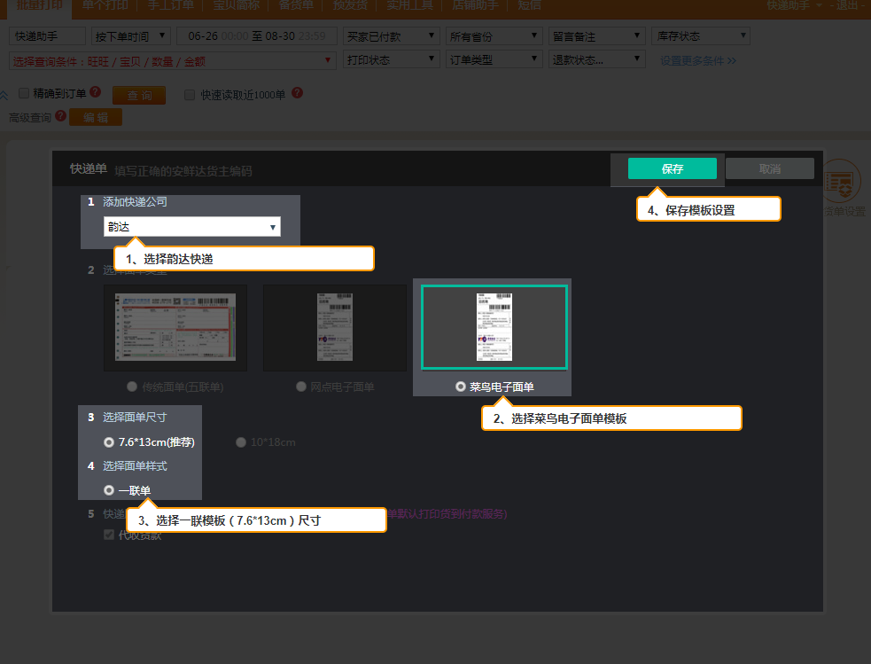Viewport: 871px width, 664px height.
Task: Choose the 菜鸟电子面单 template thumbnail
Action: tap(494, 327)
